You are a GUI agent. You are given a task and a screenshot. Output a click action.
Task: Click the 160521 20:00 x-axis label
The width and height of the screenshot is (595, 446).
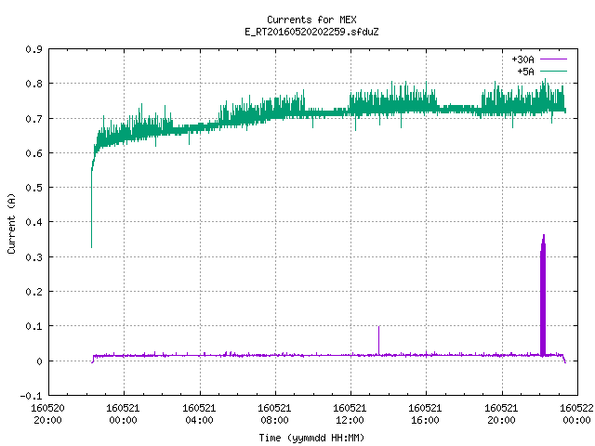tap(501, 414)
